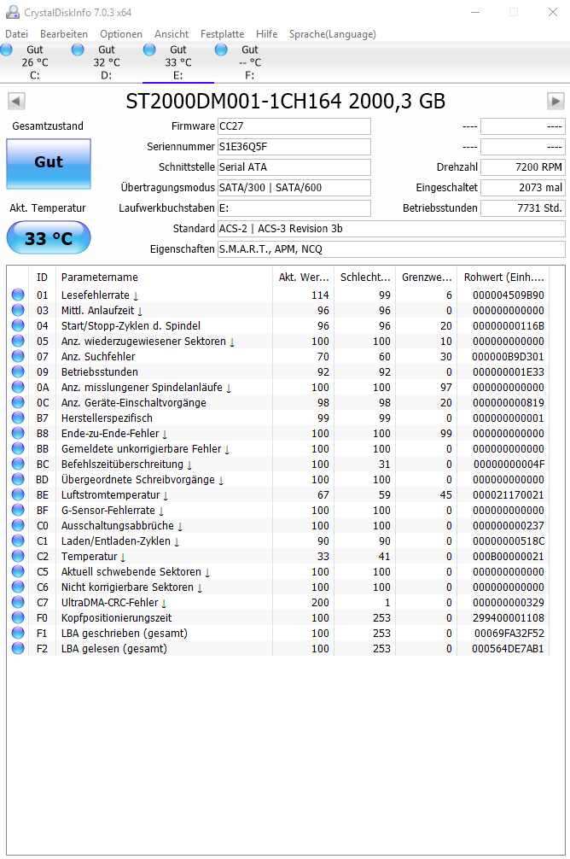Click the drive title ST2000DM001-1CH164

234,102
